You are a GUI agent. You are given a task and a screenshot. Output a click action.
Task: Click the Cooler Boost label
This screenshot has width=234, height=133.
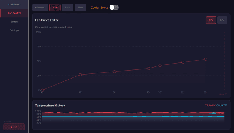(99, 8)
